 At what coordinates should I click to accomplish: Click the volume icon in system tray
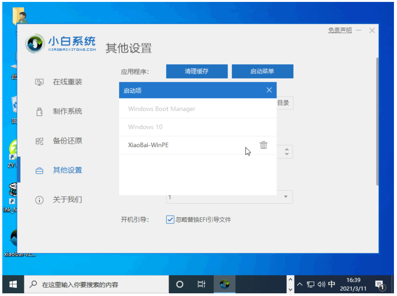[x=321, y=284]
